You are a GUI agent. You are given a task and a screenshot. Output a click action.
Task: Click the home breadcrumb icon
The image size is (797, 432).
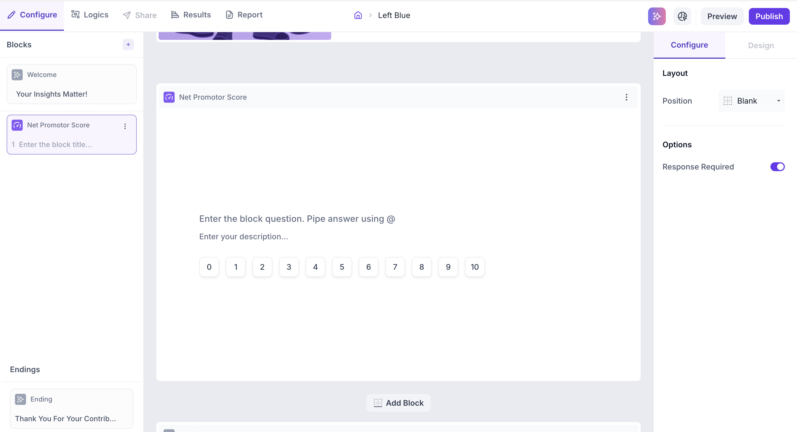pos(358,15)
